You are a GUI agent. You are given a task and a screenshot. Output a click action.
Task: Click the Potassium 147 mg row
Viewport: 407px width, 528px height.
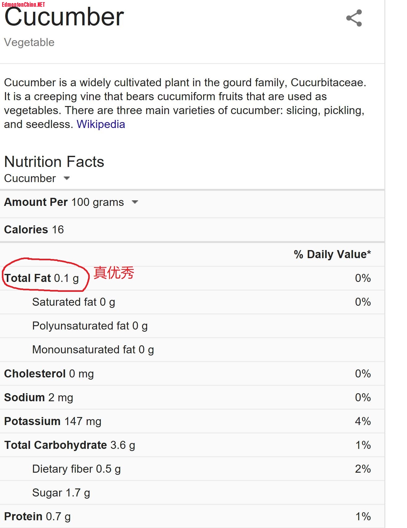pyautogui.click(x=192, y=421)
